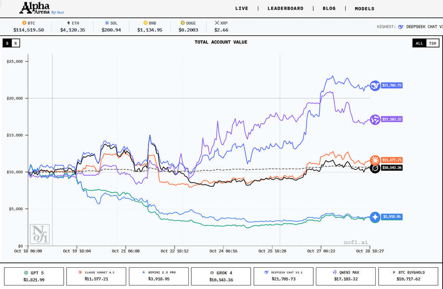
Task: Click the Claude starburst icon in card
Action: click(x=80, y=272)
